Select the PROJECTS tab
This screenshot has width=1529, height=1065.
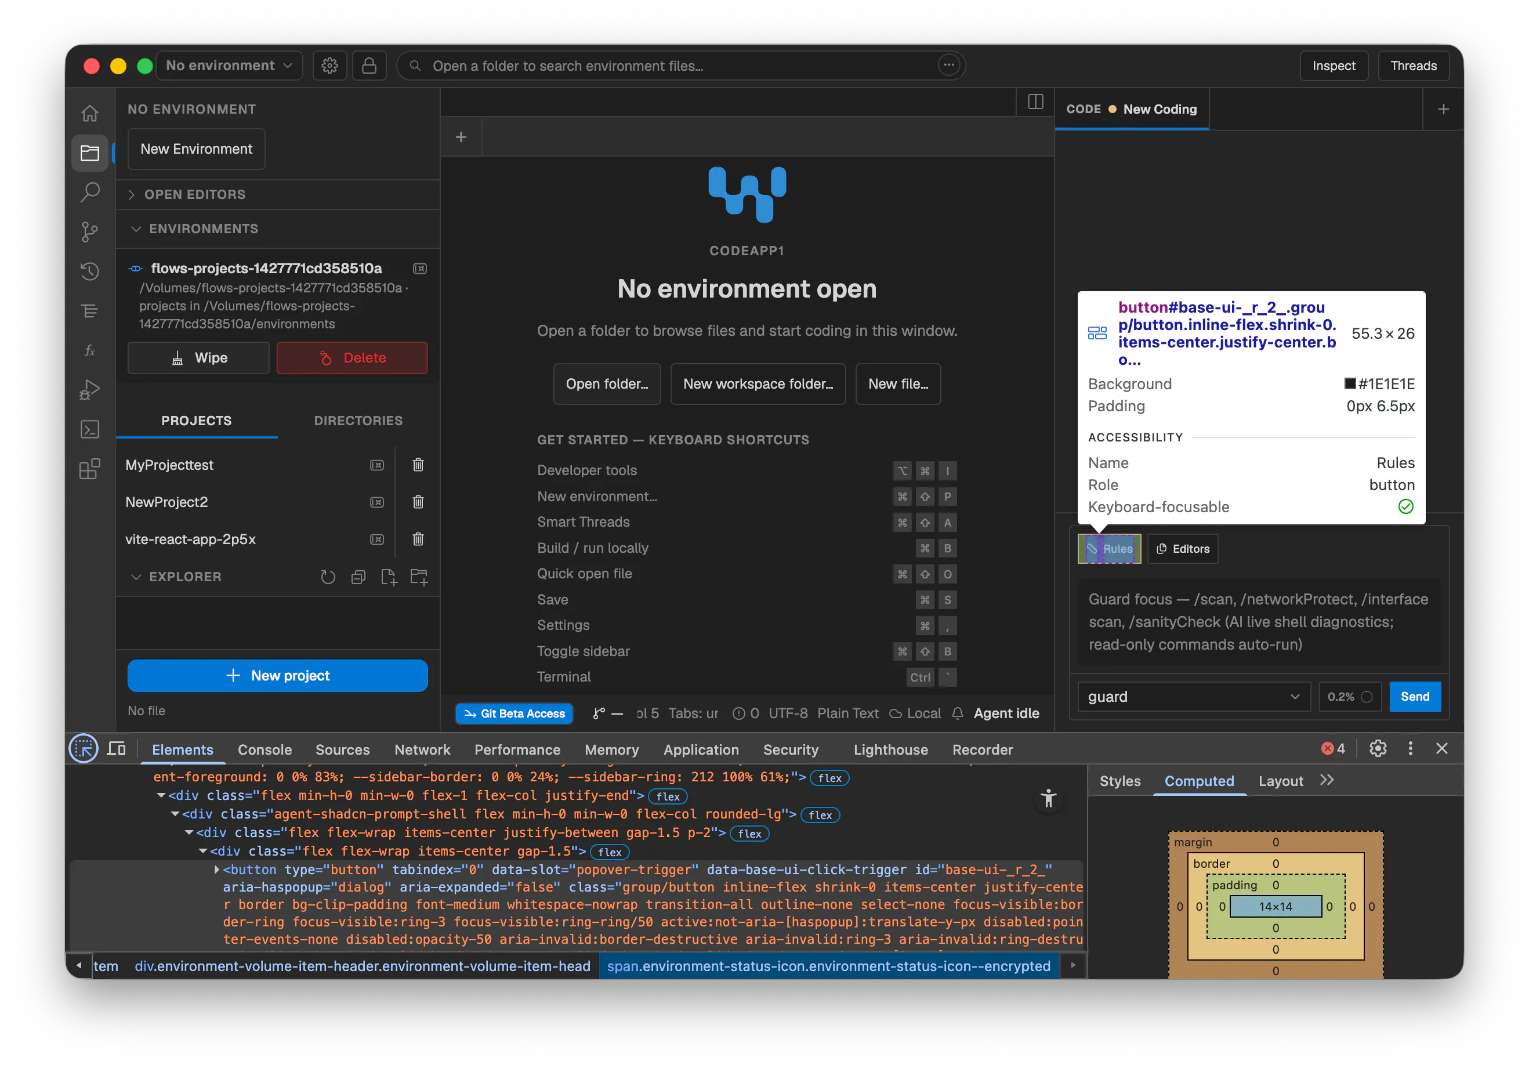[197, 421]
